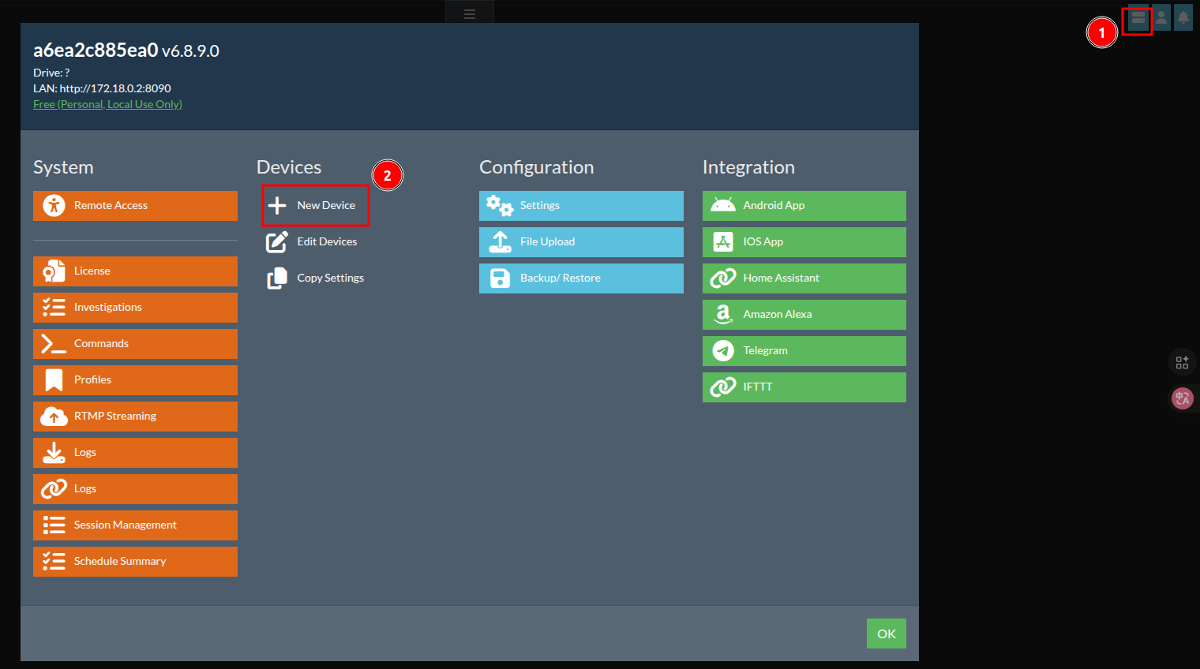Image resolution: width=1200 pixels, height=669 pixels.
Task: Select File Upload
Action: pos(580,242)
